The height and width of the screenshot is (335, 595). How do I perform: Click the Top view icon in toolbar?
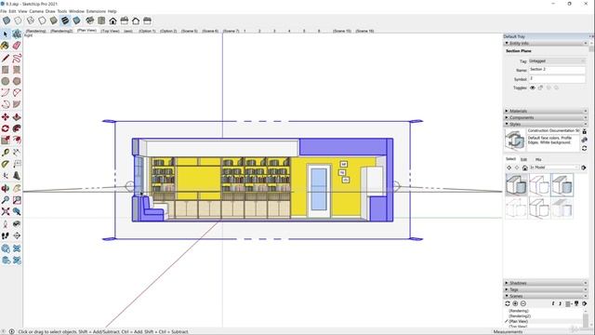[101, 20]
